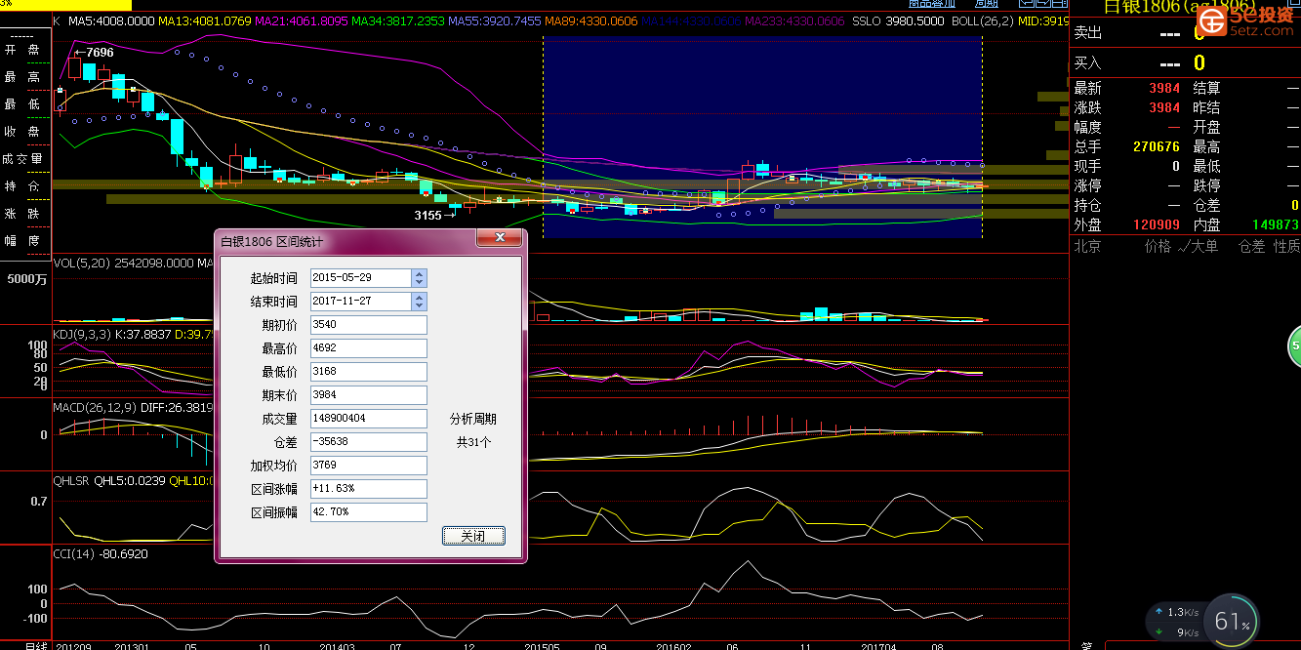Screen dimensions: 1301x650
Task: Click the 201403 date on the time axis
Action: click(337, 646)
